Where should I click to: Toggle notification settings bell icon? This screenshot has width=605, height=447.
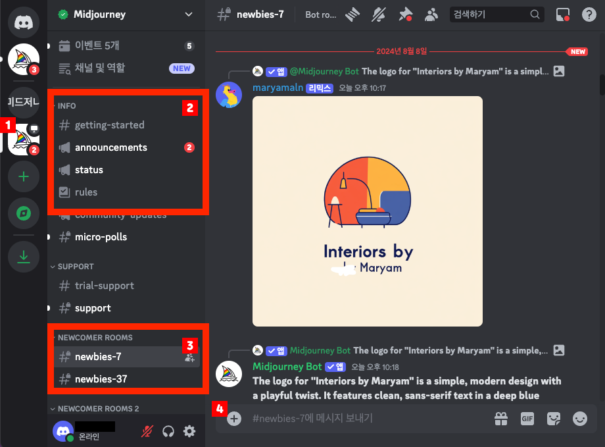click(x=379, y=14)
